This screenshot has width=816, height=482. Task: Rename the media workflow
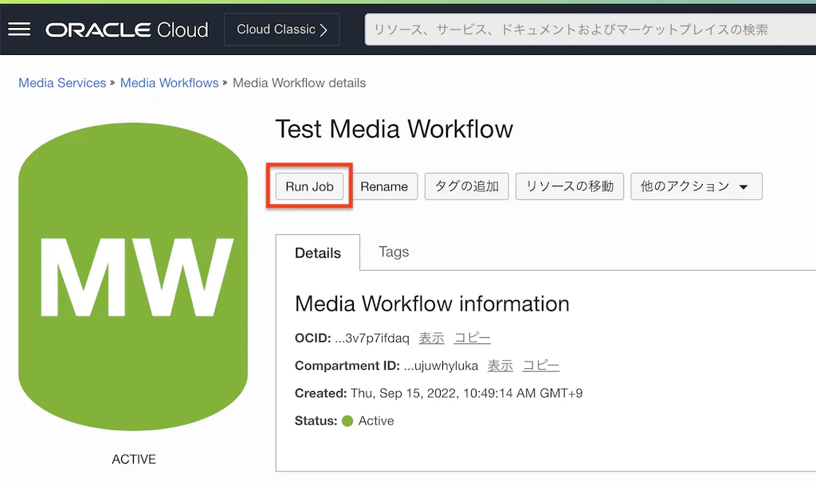[384, 186]
